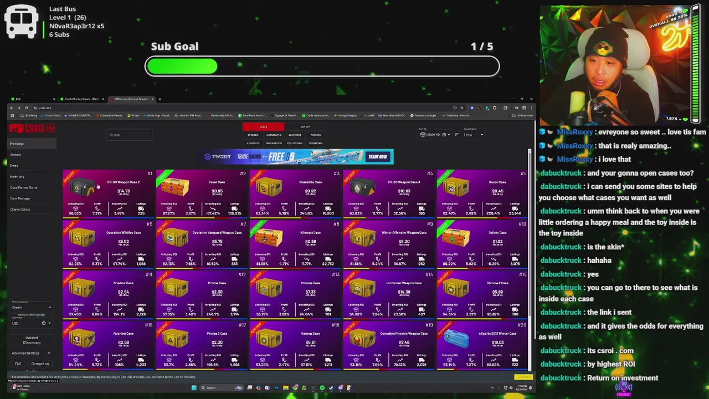Open the Snakebite Case card
This screenshot has width=709, height=399.
click(295, 193)
